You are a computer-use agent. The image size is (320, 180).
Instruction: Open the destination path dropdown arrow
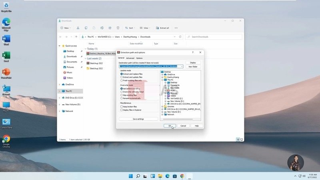pos(182,66)
